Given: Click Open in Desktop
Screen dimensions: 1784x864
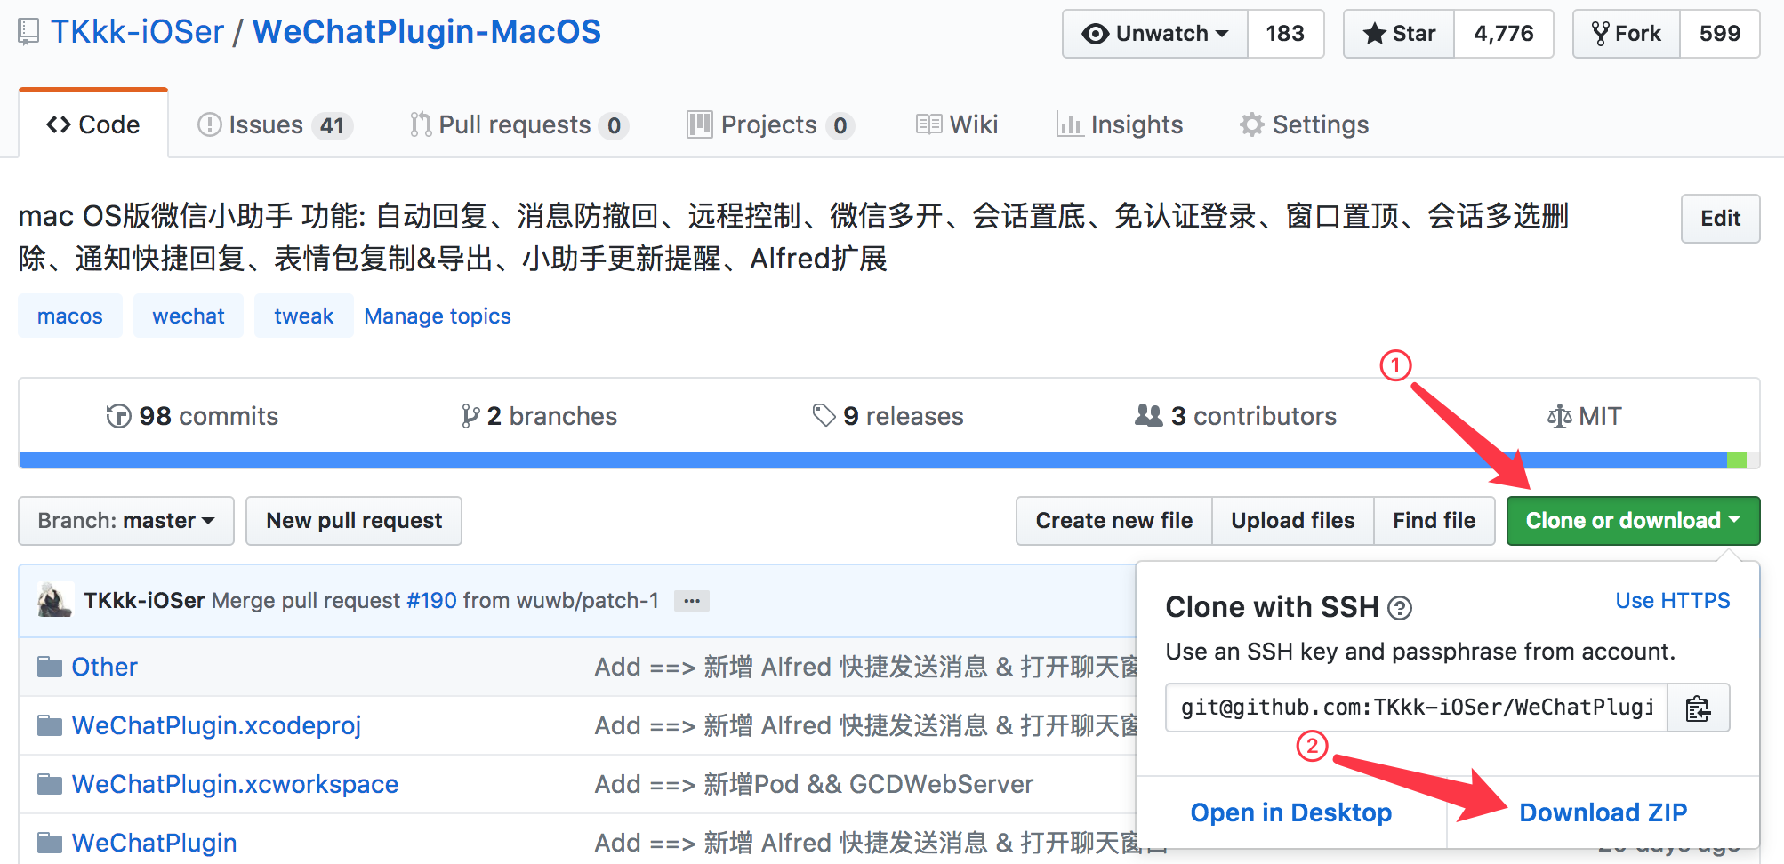Looking at the screenshot, I should point(1291,812).
